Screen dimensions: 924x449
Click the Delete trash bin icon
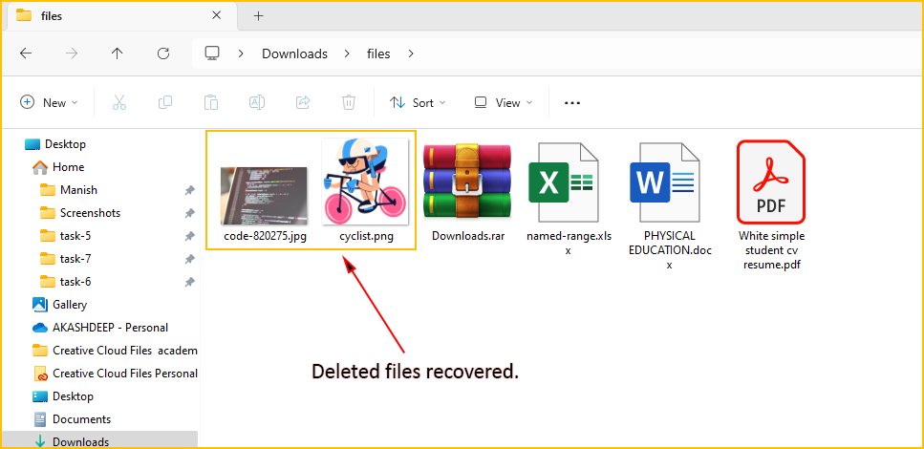(x=349, y=103)
